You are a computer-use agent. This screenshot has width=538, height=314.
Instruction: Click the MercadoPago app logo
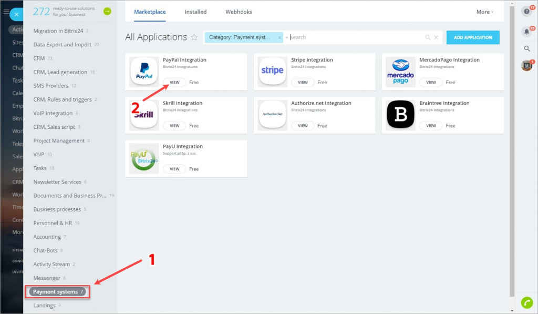(400, 72)
